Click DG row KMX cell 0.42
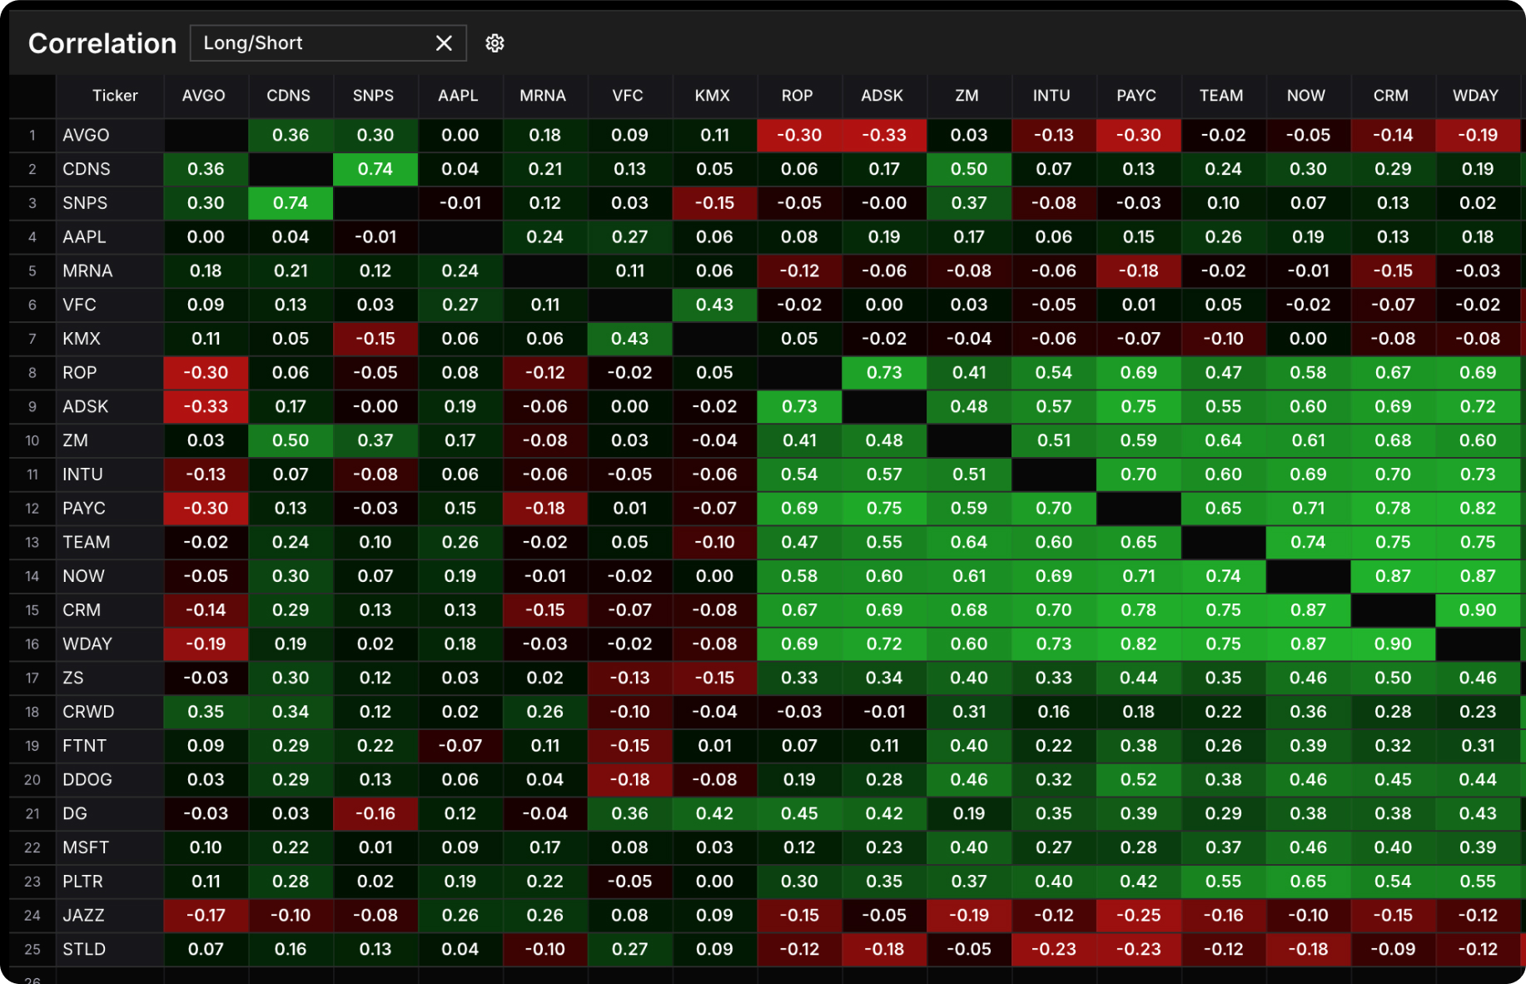 [x=714, y=813]
